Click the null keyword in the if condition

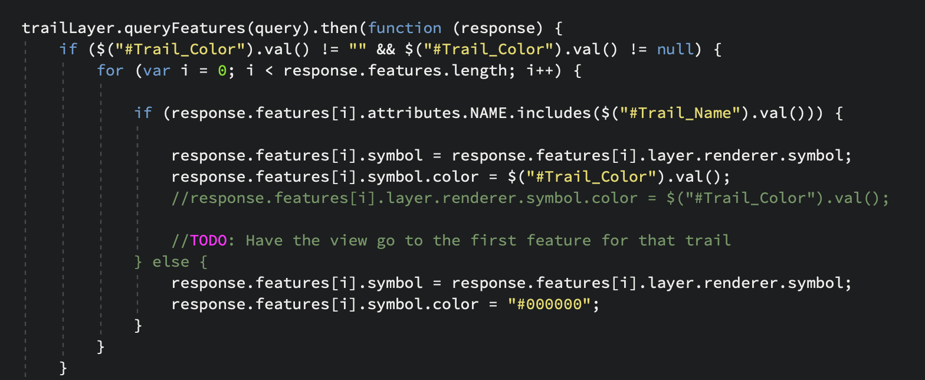tap(675, 50)
